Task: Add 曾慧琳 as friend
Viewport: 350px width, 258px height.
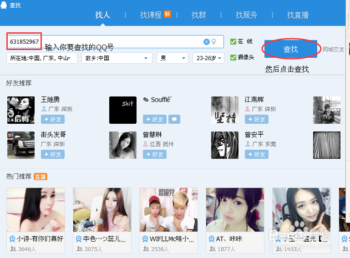Action: [155, 154]
